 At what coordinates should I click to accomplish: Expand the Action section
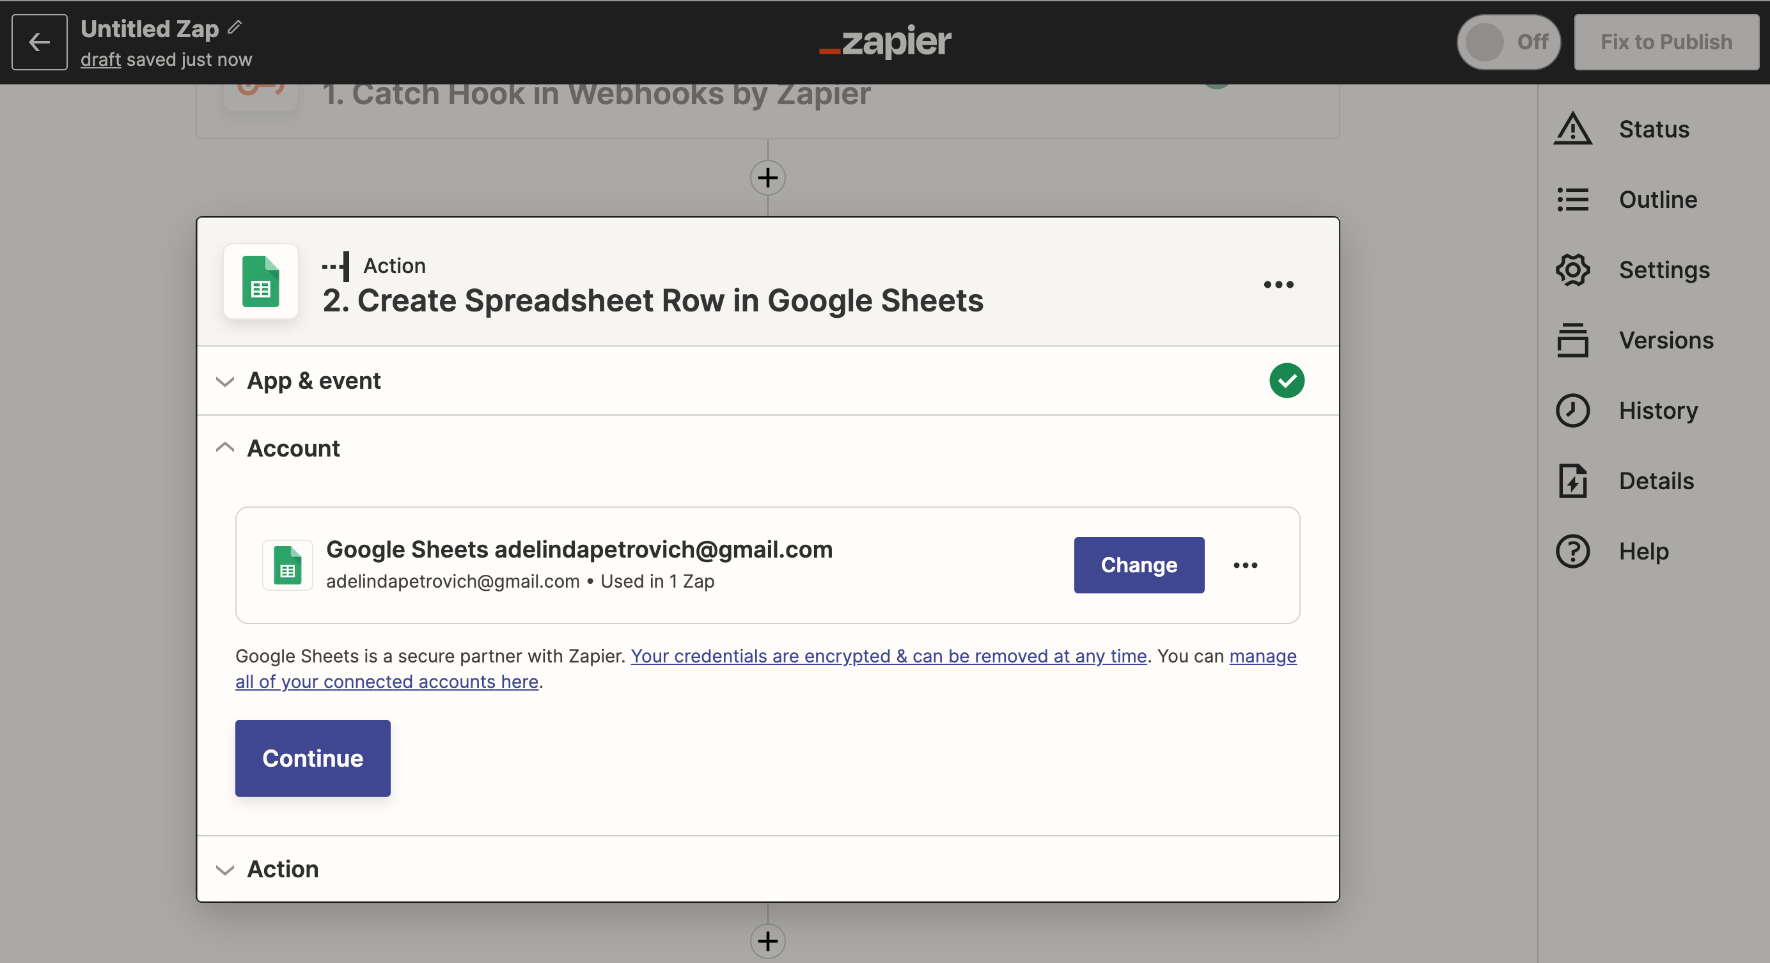coord(767,869)
